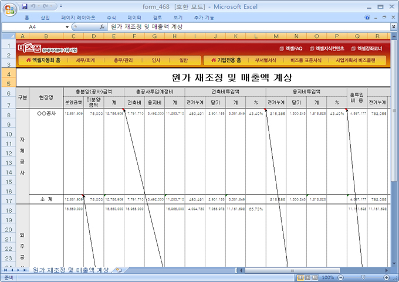Click the 엑셀FAQ link

coord(292,48)
